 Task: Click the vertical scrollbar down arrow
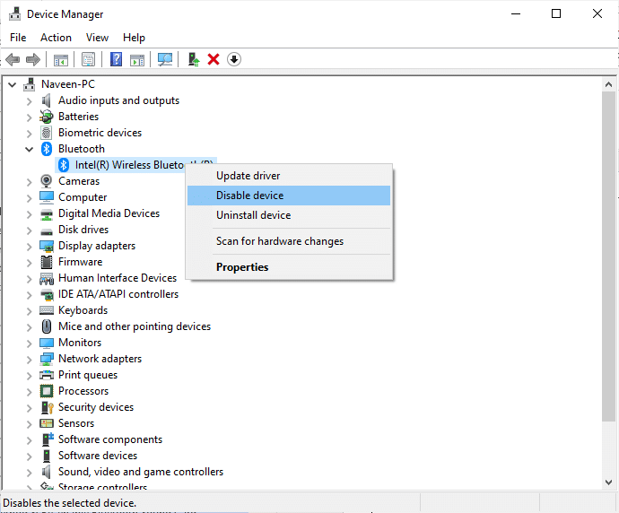tap(610, 484)
